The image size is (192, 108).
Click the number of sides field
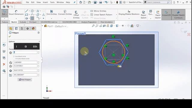point(25,52)
